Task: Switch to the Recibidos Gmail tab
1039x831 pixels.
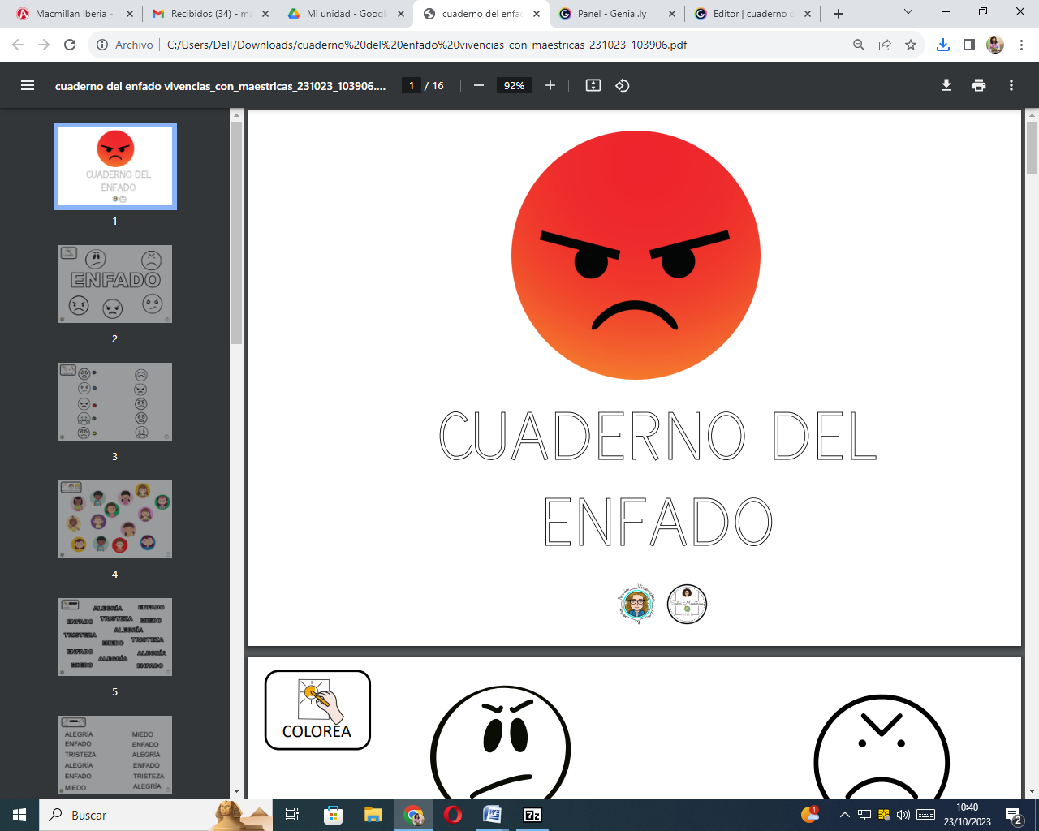Action: 213,13
